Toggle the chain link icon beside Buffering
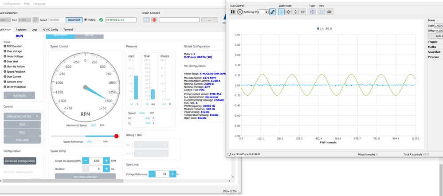This screenshot has width=443, height=196. click(x=272, y=12)
